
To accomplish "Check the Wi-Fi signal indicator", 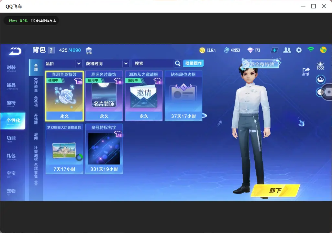I will click(x=311, y=50).
